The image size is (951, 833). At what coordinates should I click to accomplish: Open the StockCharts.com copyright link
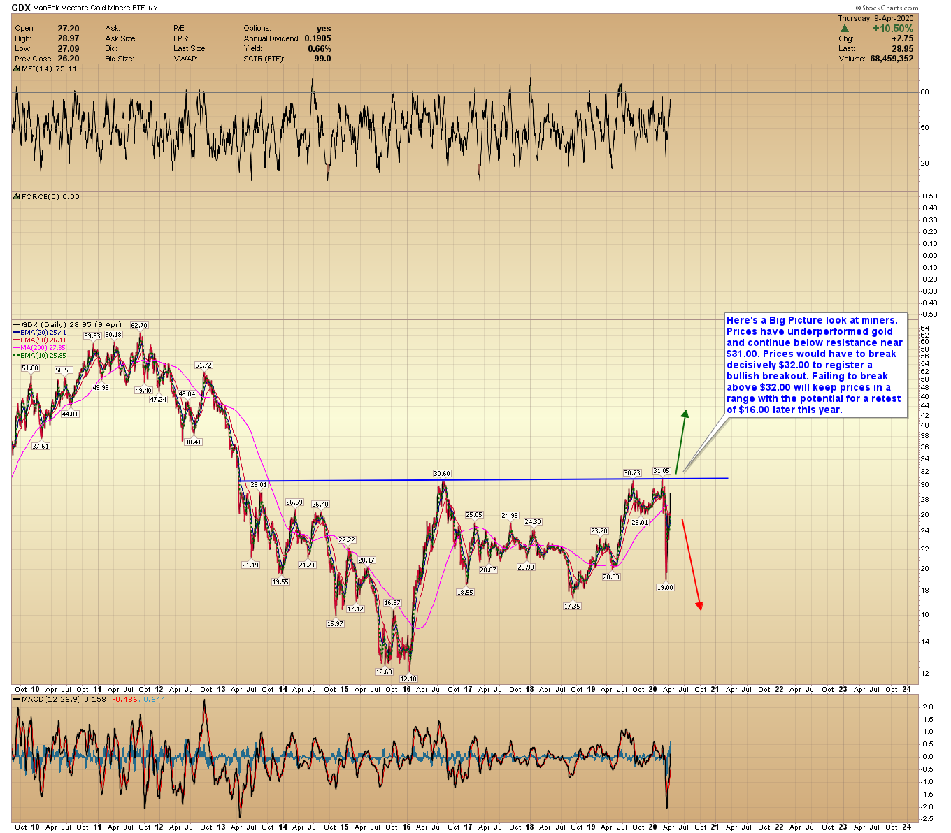(887, 8)
